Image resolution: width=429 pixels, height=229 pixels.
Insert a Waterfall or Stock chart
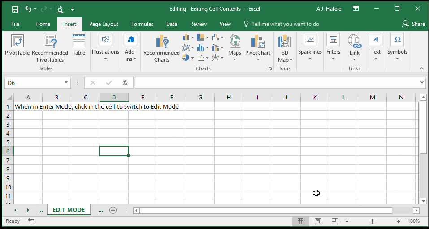tap(217, 37)
